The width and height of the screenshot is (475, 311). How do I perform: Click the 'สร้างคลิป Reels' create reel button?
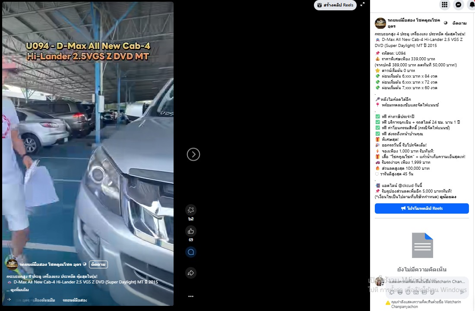pos(335,5)
